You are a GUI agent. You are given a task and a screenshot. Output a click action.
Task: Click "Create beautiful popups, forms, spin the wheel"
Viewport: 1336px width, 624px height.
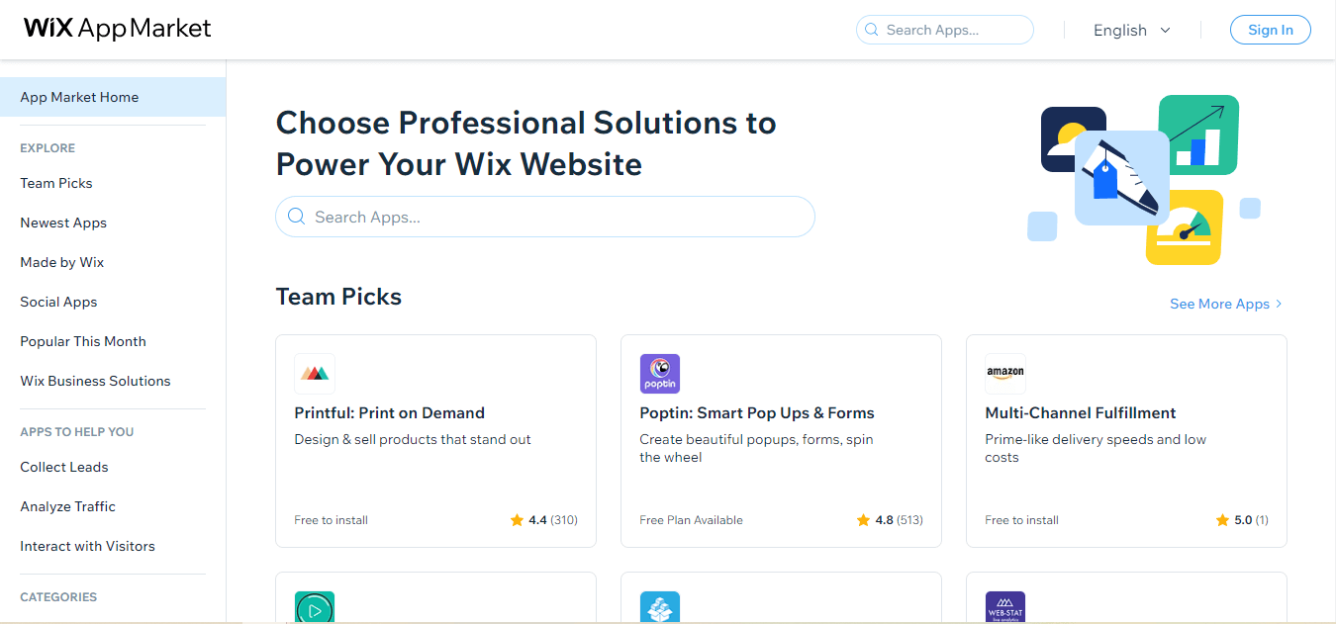756,448
